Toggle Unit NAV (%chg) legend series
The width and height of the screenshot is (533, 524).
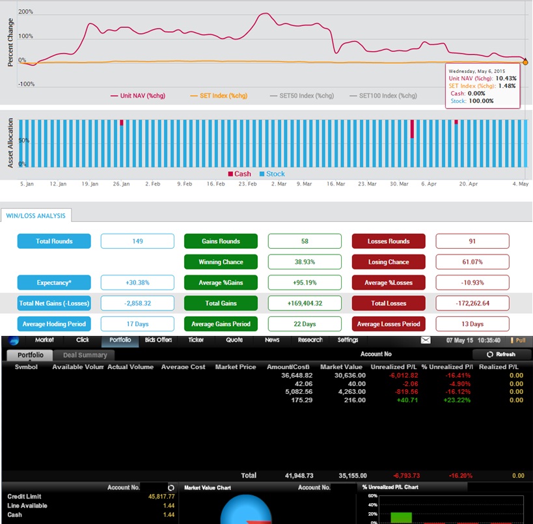138,96
